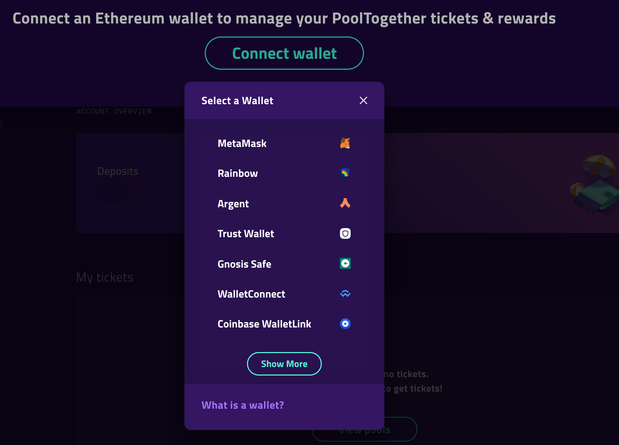Select the Rainbow wallet option
Image resolution: width=619 pixels, height=445 pixels.
click(238, 174)
